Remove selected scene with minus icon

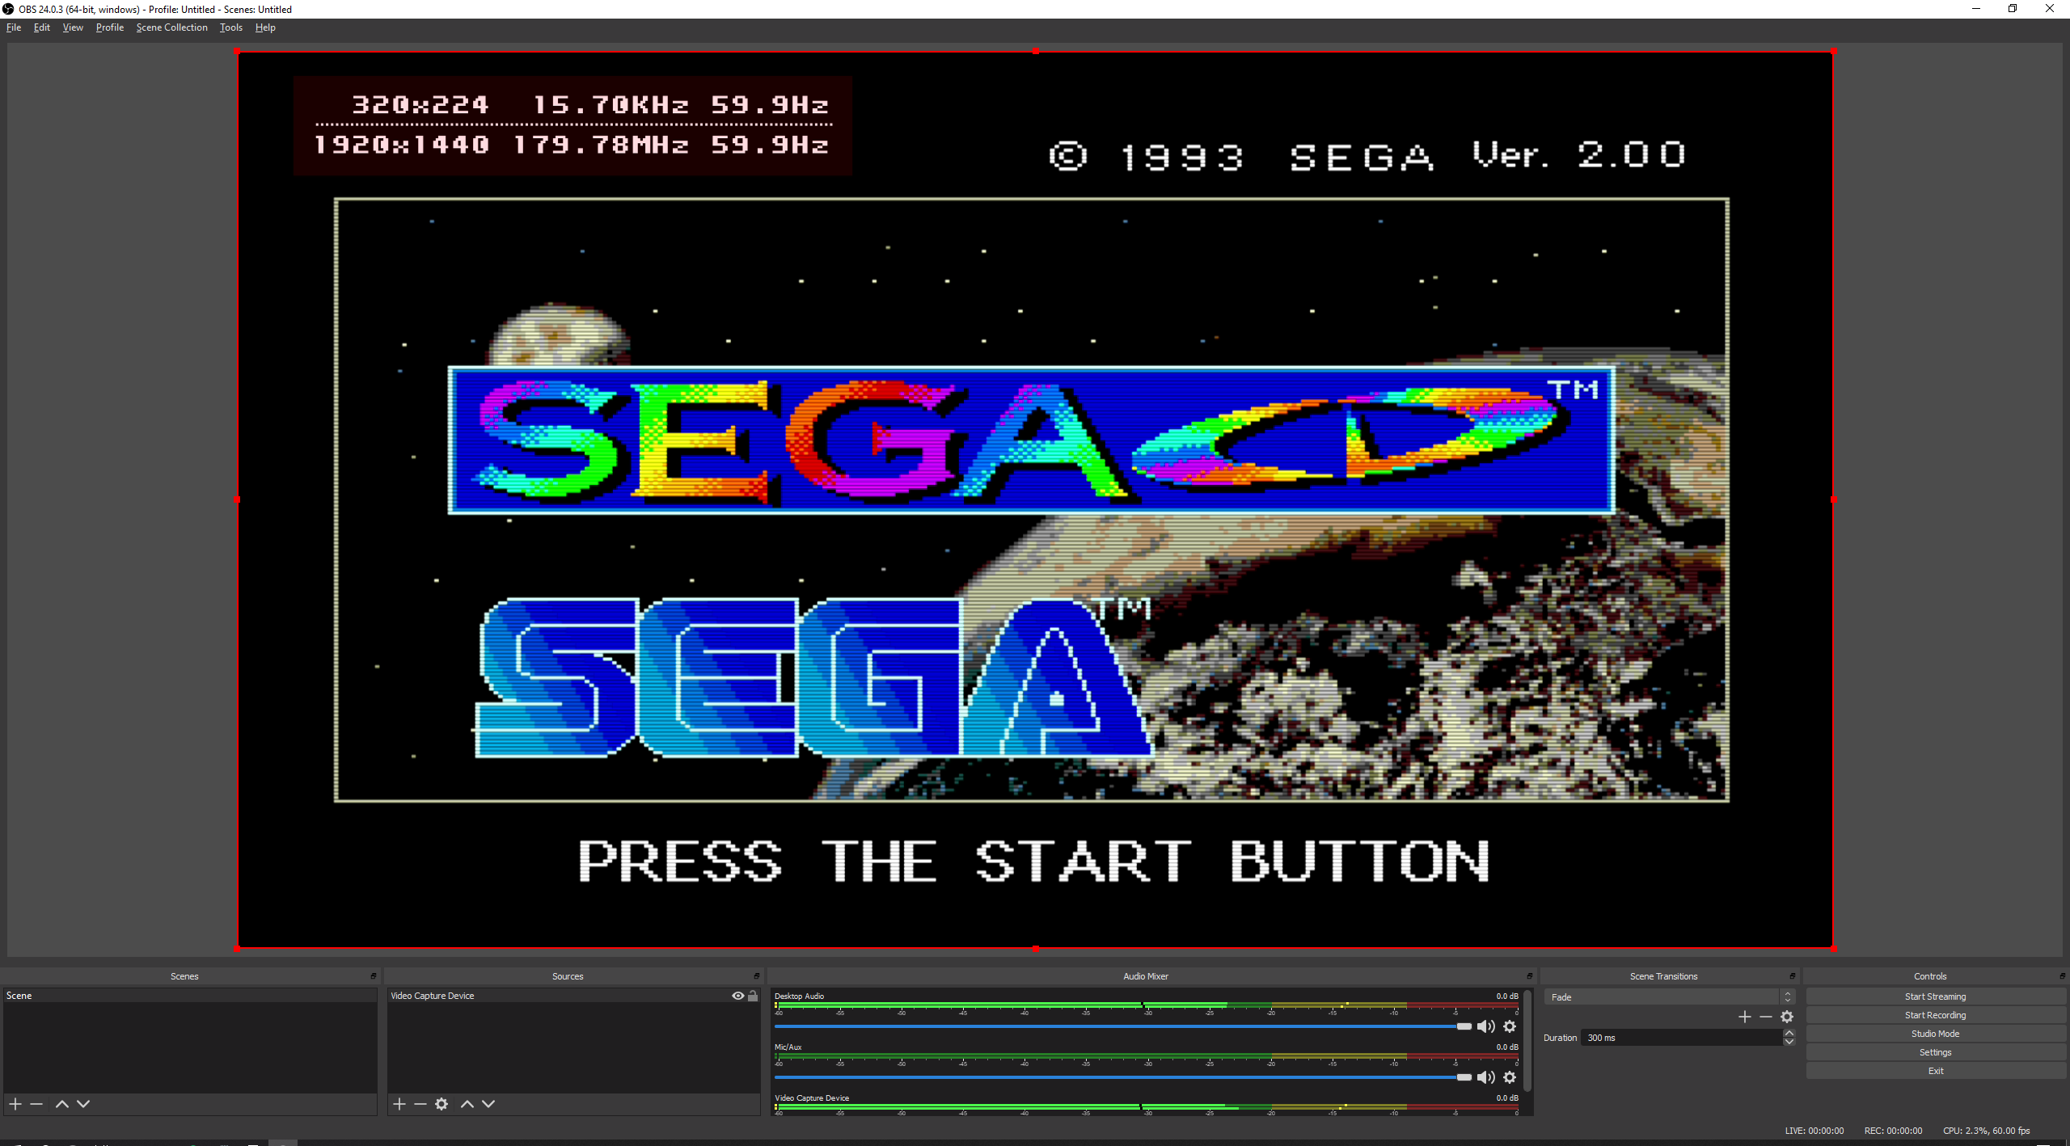tap(36, 1104)
